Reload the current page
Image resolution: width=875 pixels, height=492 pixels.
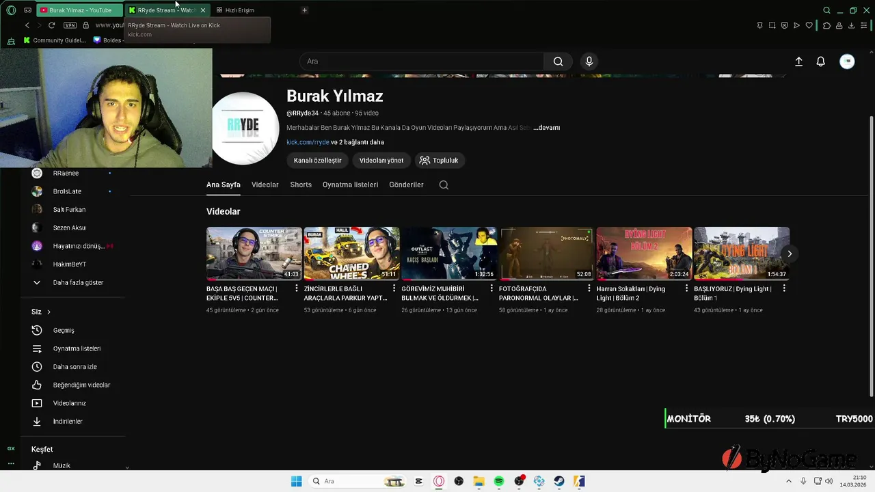[51, 25]
